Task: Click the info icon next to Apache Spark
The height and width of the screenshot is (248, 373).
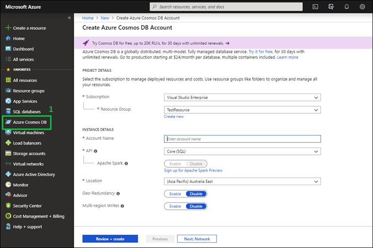Action: [126, 163]
